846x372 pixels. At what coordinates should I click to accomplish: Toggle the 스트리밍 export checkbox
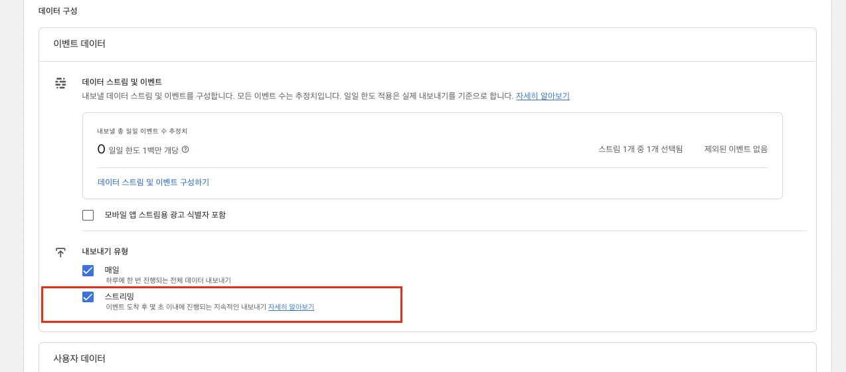tap(88, 296)
